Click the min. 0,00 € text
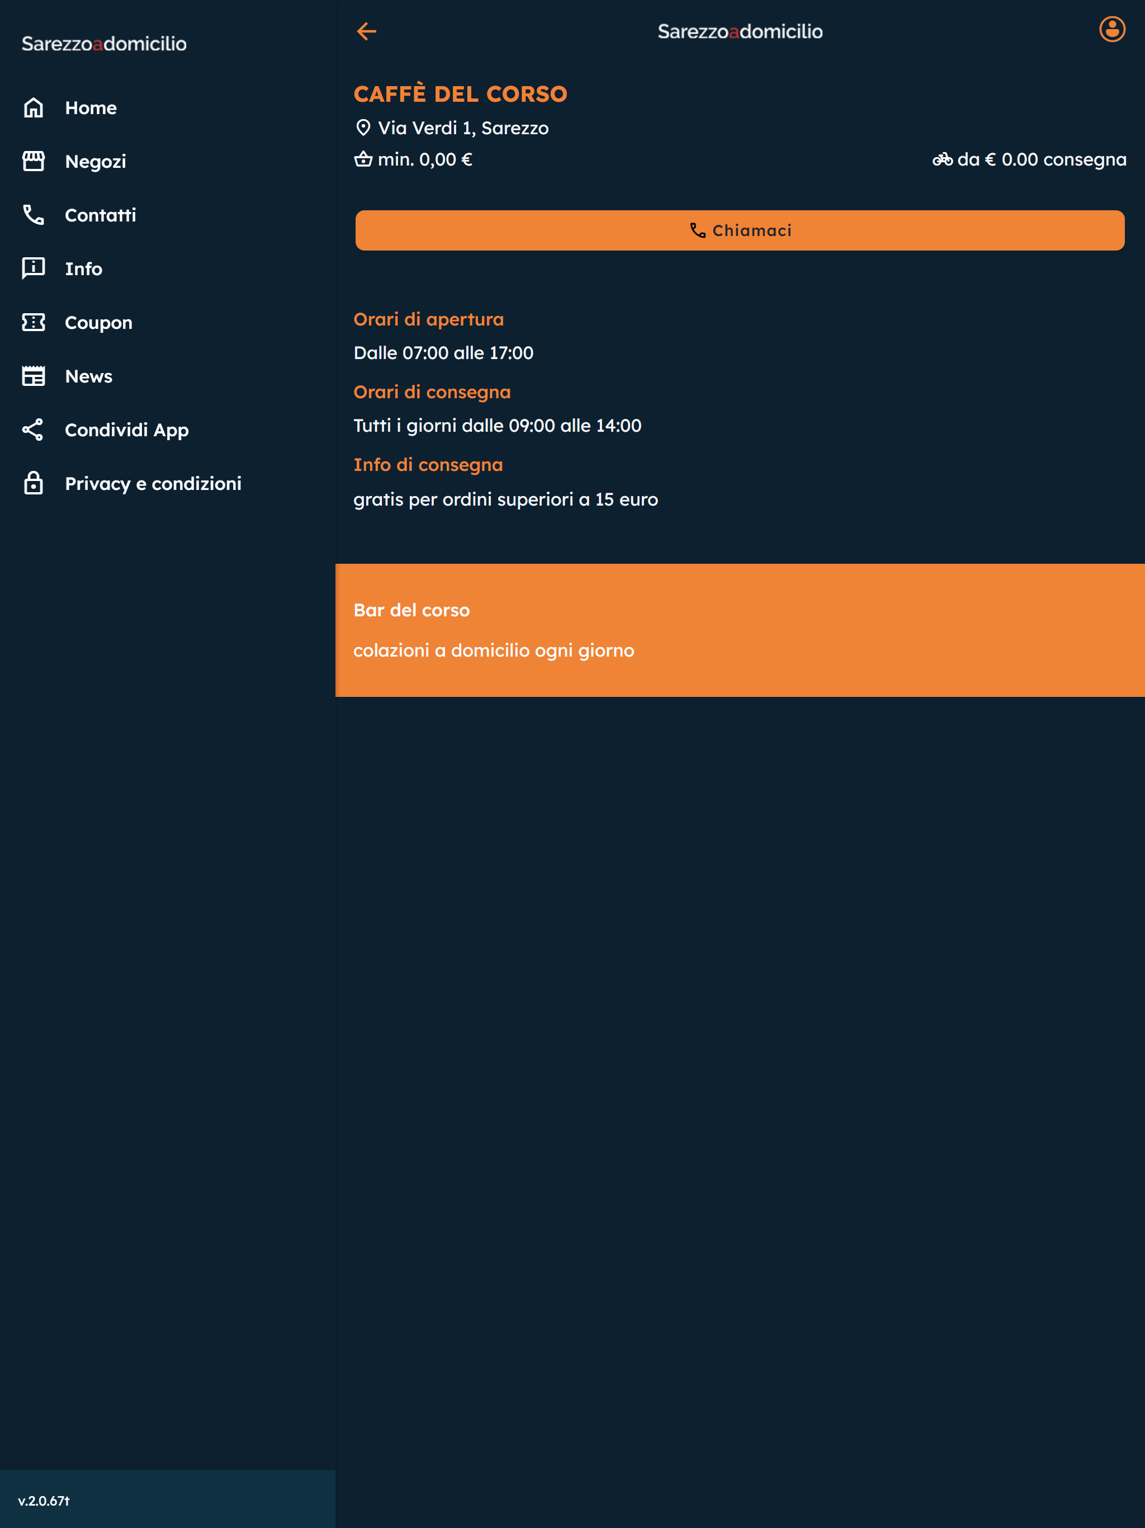Screen dimensions: 1145x1528 (425, 159)
